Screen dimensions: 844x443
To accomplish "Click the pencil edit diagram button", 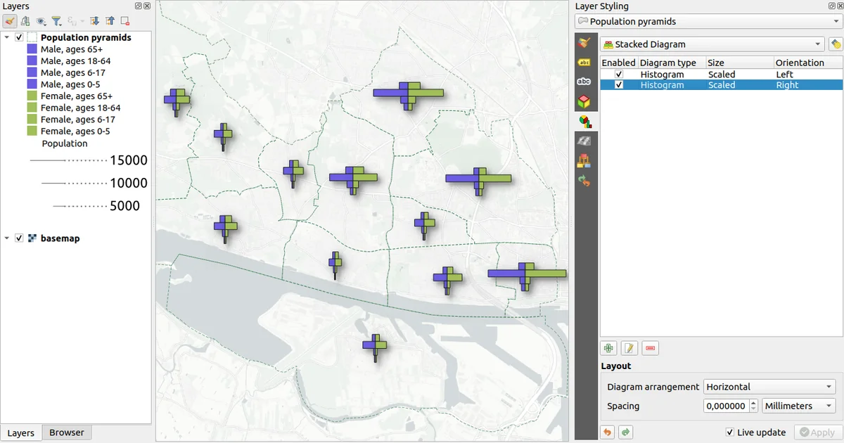I will [629, 348].
